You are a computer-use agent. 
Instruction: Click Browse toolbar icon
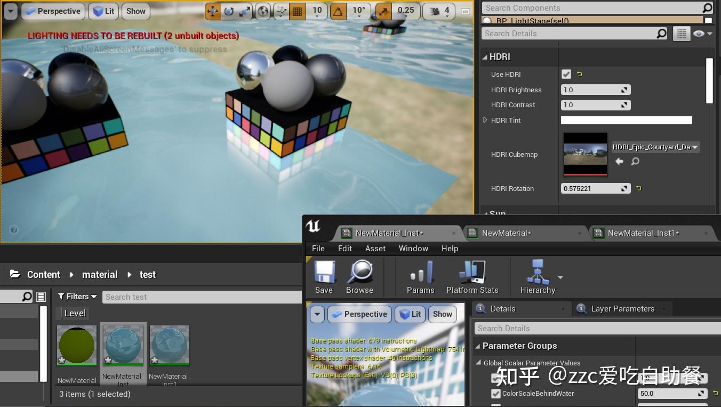[359, 277]
